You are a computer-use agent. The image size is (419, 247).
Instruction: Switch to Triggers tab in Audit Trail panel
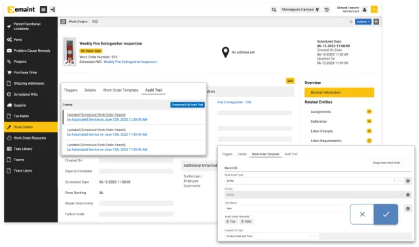click(71, 90)
